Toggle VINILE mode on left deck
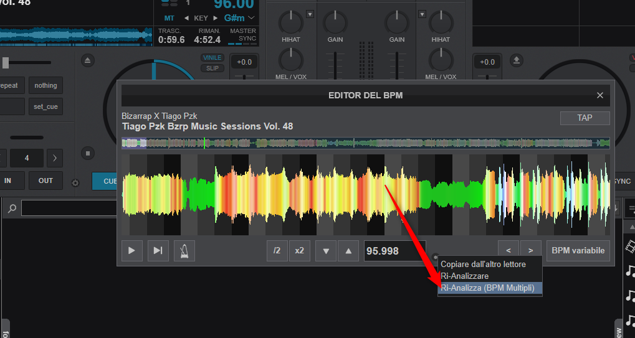Image resolution: width=635 pixels, height=338 pixels. coord(212,58)
